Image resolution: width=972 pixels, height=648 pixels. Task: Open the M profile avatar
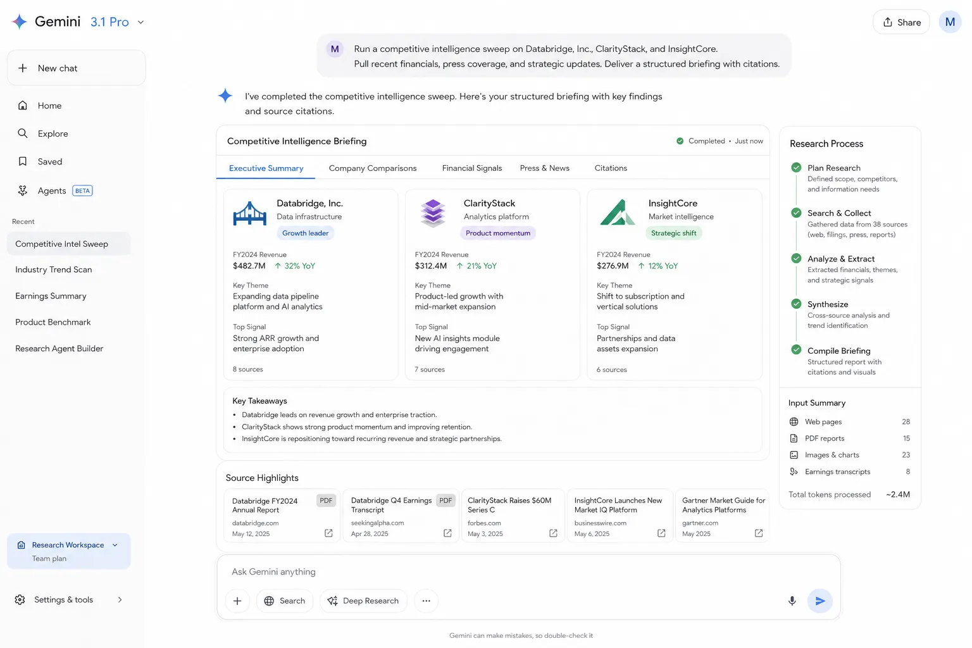[950, 22]
